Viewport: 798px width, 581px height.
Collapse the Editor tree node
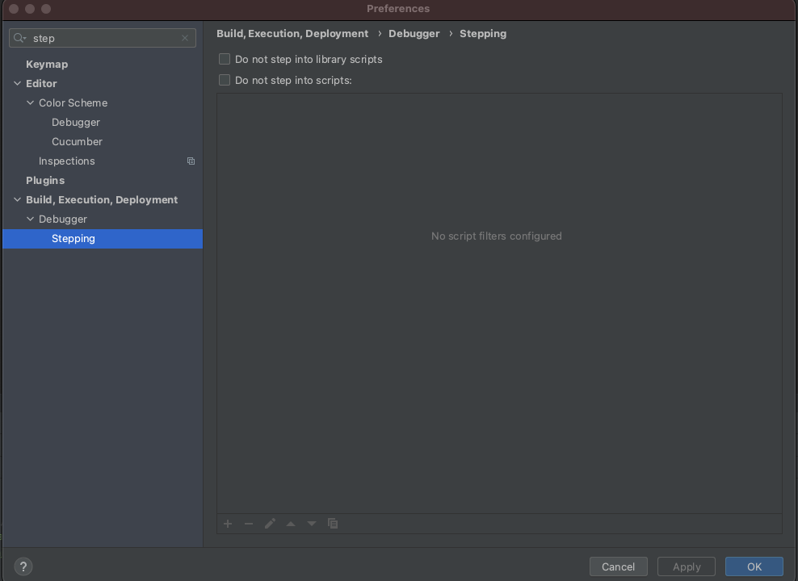(17, 83)
